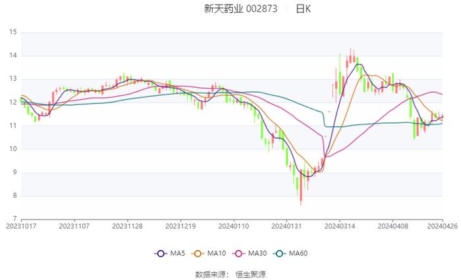Image resolution: width=461 pixels, height=280 pixels.
Task: Click the 20240426 end date label
Action: coord(443,225)
